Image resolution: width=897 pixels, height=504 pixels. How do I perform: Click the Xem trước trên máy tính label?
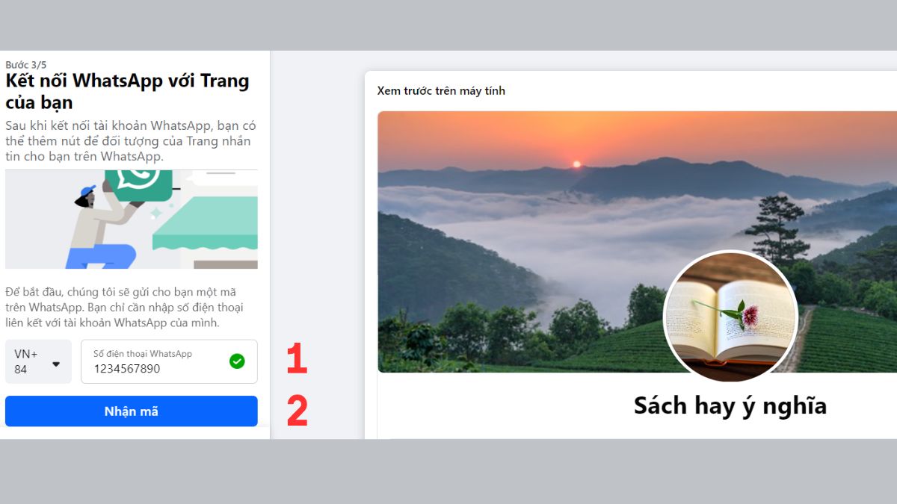pyautogui.click(x=441, y=91)
